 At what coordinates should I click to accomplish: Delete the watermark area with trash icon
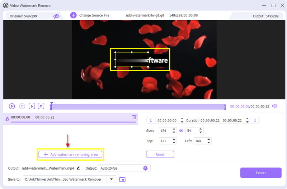click(x=134, y=117)
